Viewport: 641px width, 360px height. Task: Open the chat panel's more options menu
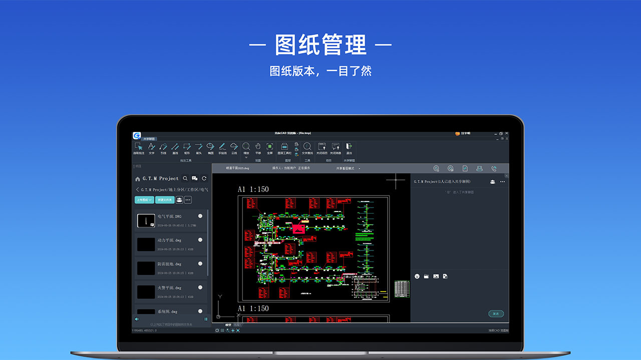(x=503, y=181)
